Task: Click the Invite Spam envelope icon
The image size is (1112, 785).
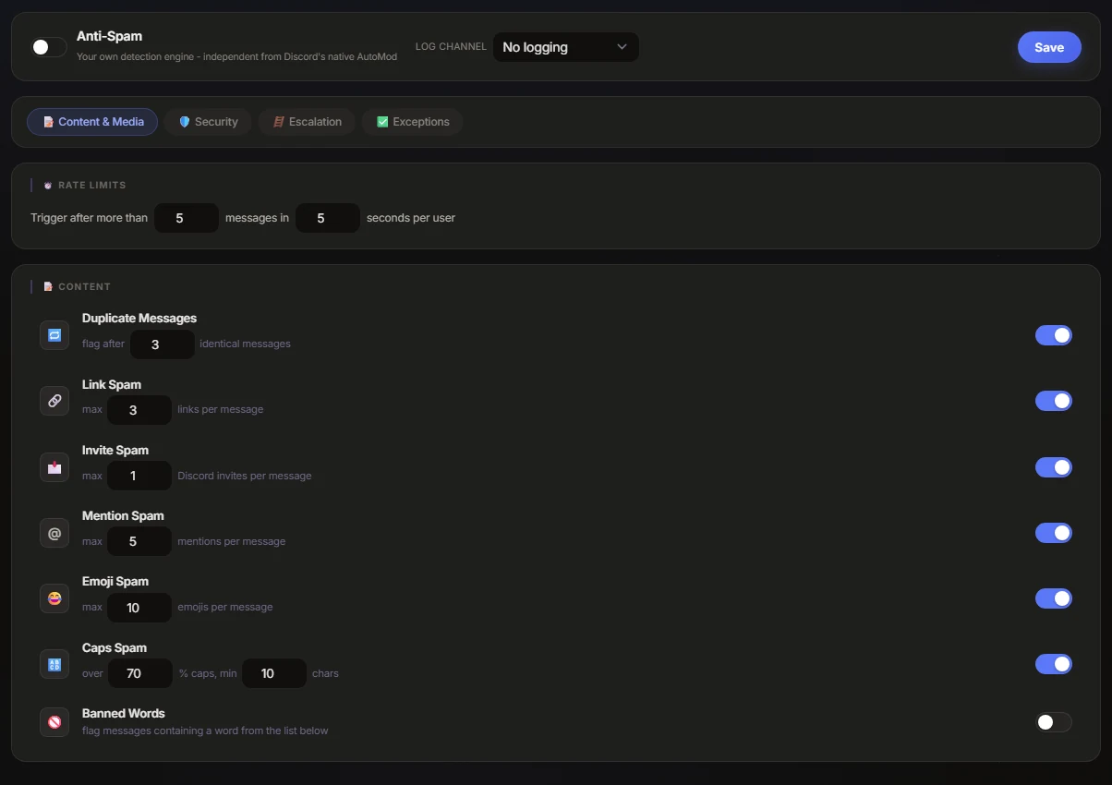Action: (54, 467)
